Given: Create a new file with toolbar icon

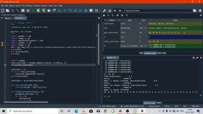Looking at the screenshot, I should [3, 10].
